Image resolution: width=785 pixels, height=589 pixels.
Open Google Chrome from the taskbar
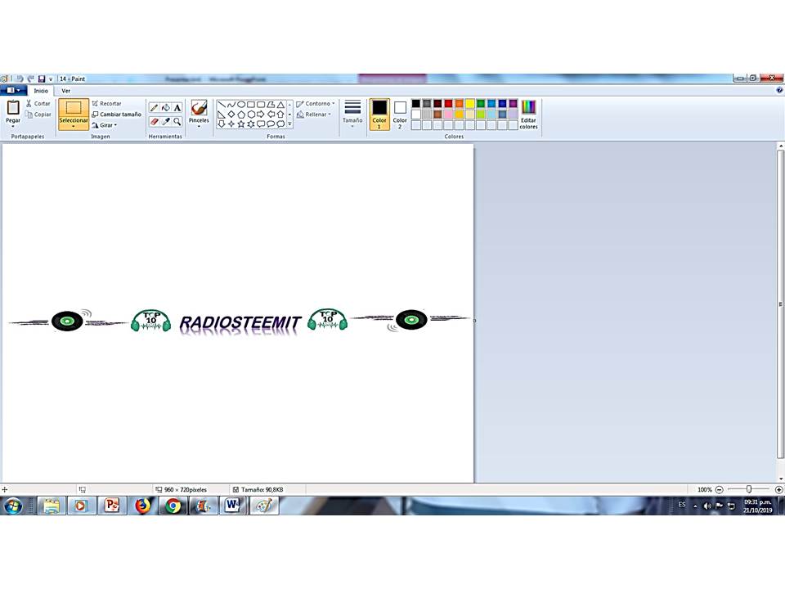(x=173, y=506)
